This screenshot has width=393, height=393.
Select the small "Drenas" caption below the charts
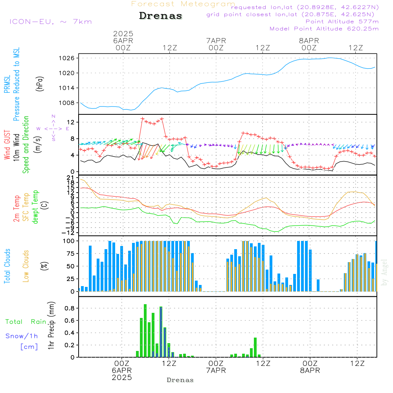click(x=180, y=380)
